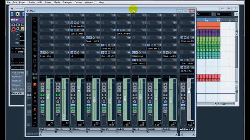The width and height of the screenshot is (250, 140).
Task: Open the Compressor insert on Glad (4)
Action: tap(138, 56)
